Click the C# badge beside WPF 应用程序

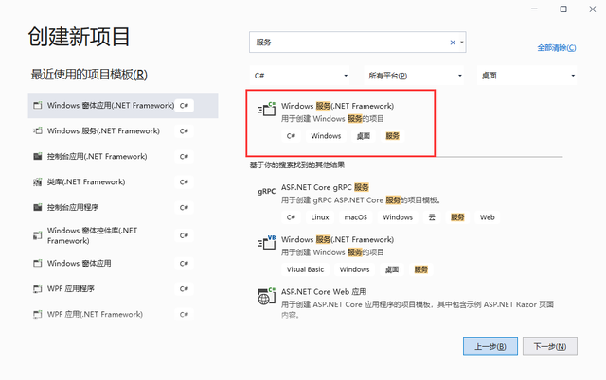[x=184, y=289]
